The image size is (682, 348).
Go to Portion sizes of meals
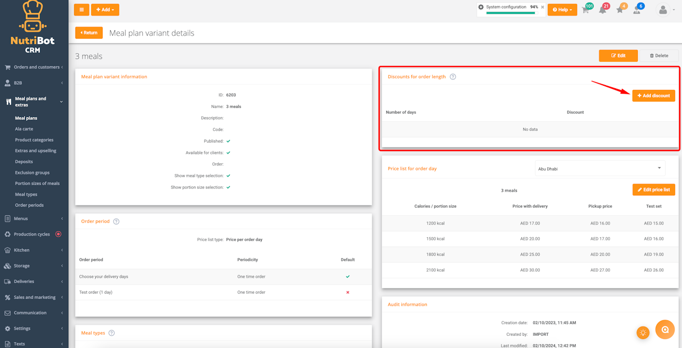point(37,184)
